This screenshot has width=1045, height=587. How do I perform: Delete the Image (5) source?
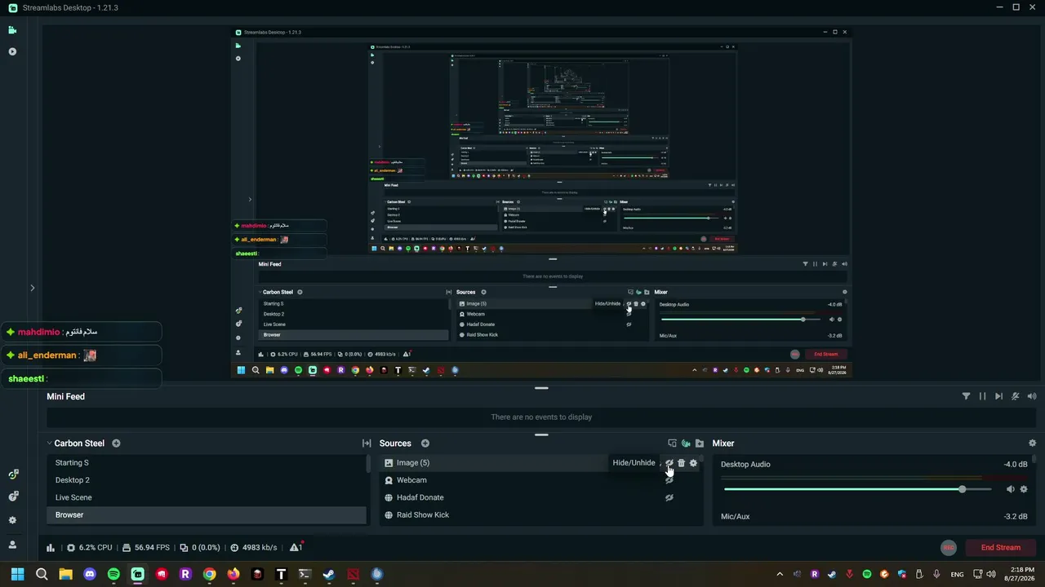tap(681, 463)
